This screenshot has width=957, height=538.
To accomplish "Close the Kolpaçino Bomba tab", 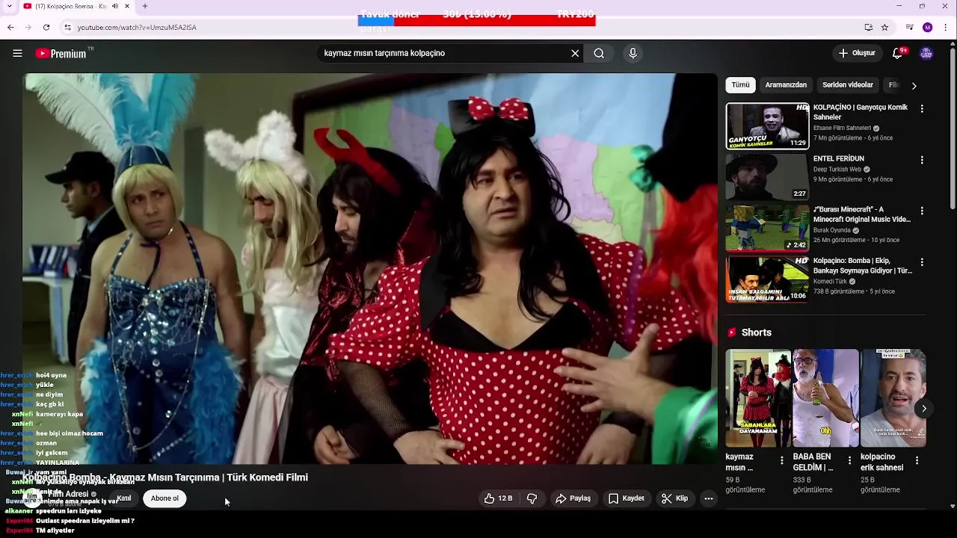I will click(126, 6).
